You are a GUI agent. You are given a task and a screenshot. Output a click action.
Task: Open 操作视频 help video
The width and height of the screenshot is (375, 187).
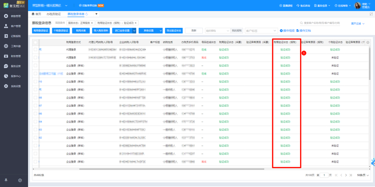coord(287,31)
